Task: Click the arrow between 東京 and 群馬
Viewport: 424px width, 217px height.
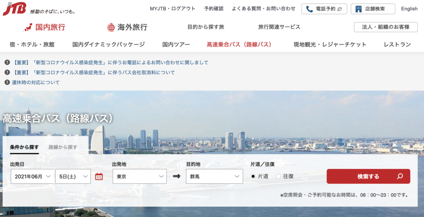Action: [x=176, y=176]
